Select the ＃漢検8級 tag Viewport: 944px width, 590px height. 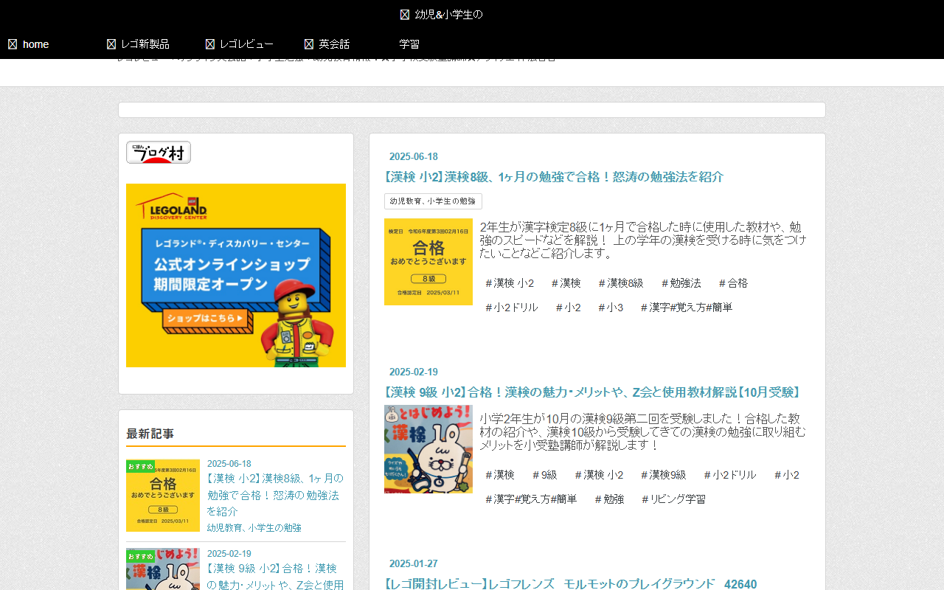[620, 283]
